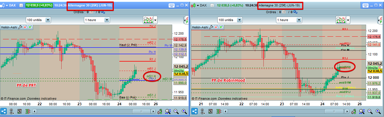Expand the arrow beside indicators button, right chart
Image resolution: width=384 pixels, height=117 pixels.
(x=348, y=20)
